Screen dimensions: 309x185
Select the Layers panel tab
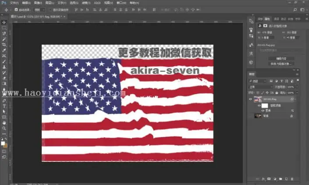point(252,74)
